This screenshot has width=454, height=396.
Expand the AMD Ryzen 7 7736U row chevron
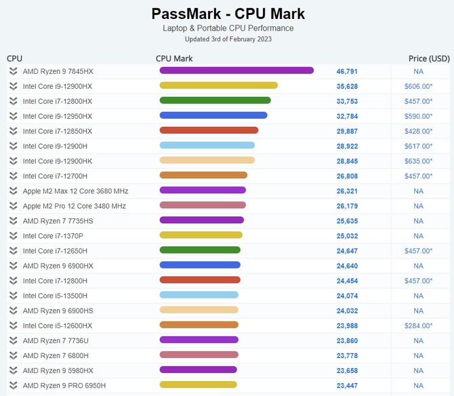(x=13, y=340)
